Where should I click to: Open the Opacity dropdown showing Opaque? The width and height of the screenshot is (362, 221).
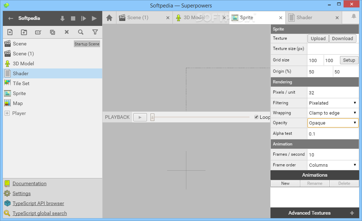[333, 123]
